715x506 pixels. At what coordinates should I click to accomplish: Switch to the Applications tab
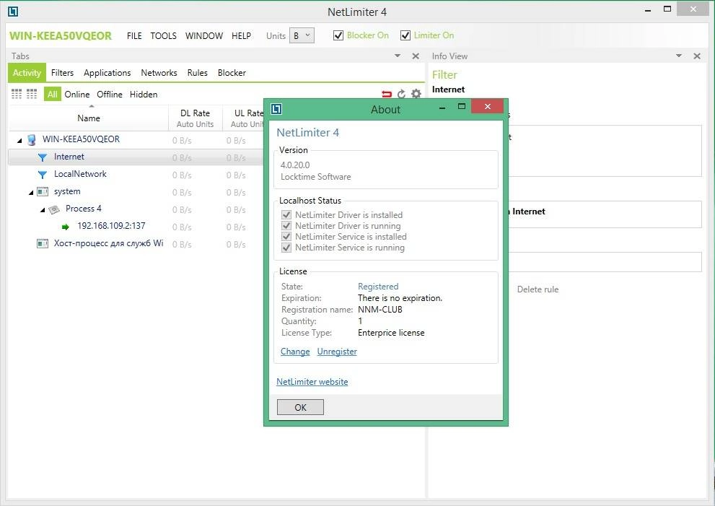click(x=108, y=73)
